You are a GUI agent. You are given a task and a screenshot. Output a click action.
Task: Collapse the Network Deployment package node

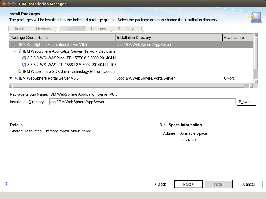(x=15, y=51)
